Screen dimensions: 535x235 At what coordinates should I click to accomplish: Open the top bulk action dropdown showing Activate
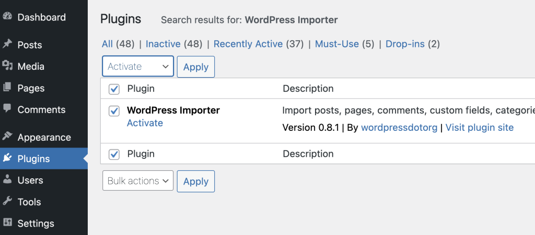pos(138,66)
